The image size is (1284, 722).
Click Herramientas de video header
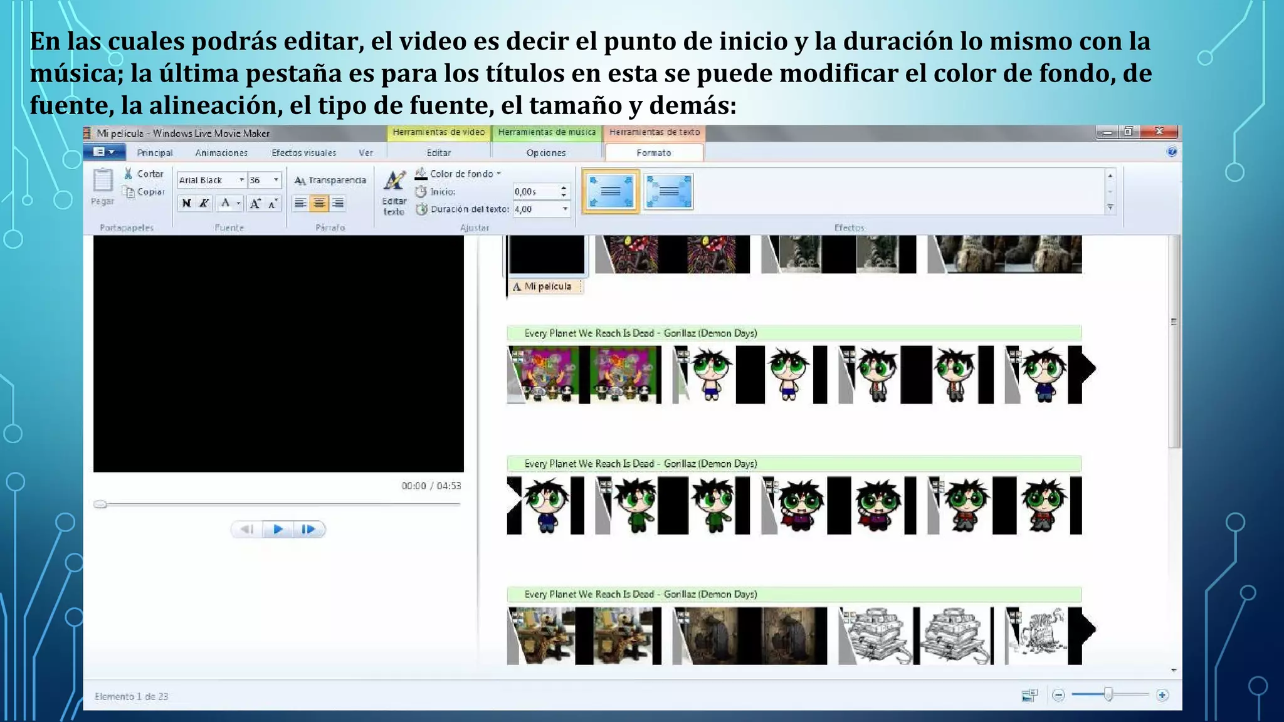click(x=439, y=132)
